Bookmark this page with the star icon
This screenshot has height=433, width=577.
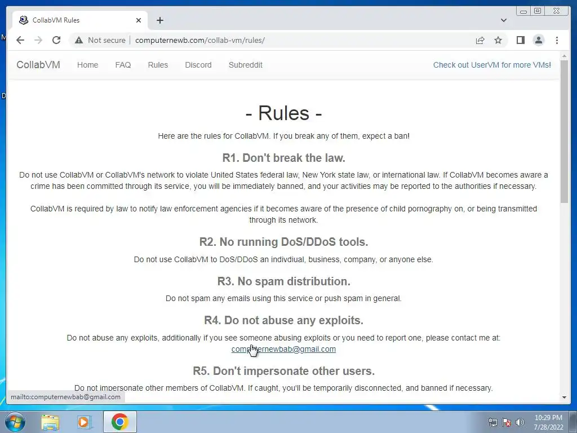point(498,40)
